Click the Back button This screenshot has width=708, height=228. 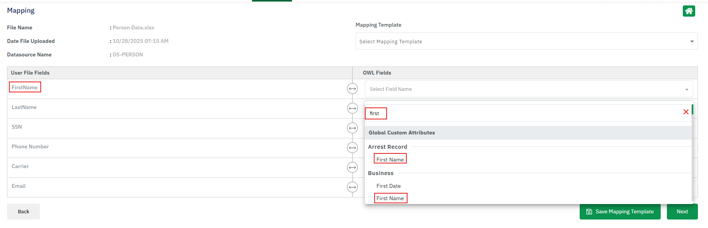tap(23, 212)
